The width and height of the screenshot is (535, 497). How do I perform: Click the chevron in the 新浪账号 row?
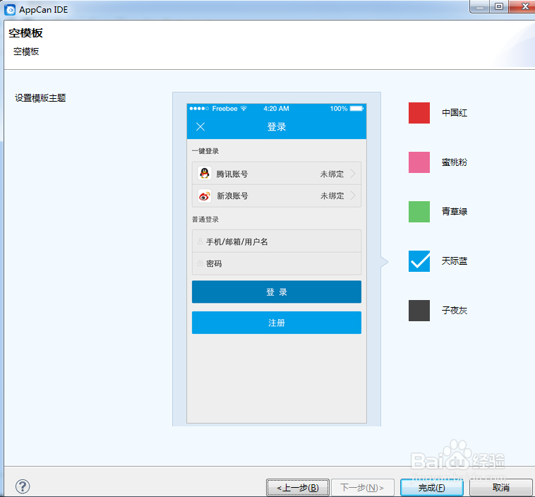click(x=353, y=196)
